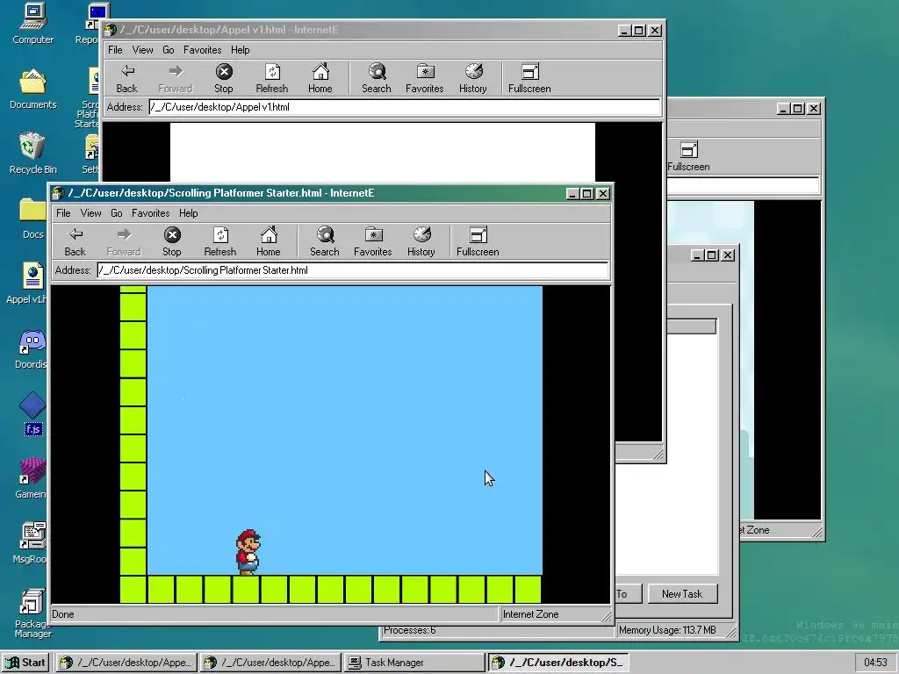Click Back in the Appel v1 window

pos(126,78)
